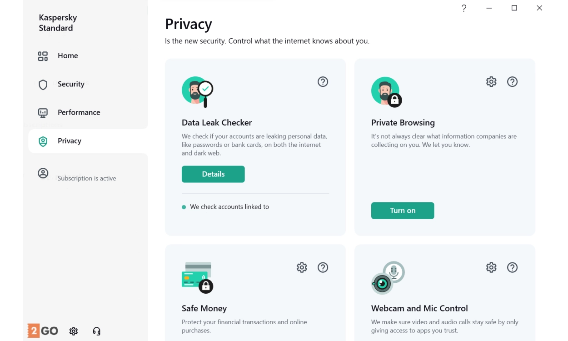The image size is (568, 341).
Task: Open the subscription account profile
Action: 43,173
